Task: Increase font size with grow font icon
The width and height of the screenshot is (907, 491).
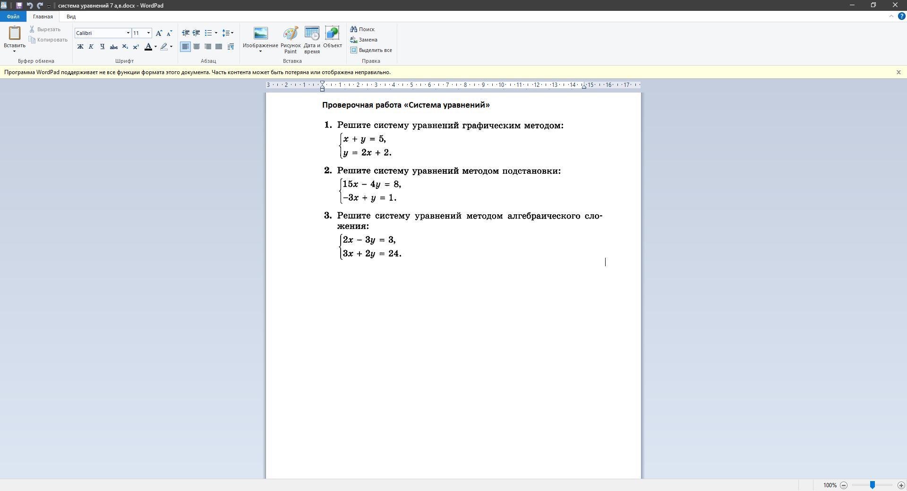Action: [159, 33]
